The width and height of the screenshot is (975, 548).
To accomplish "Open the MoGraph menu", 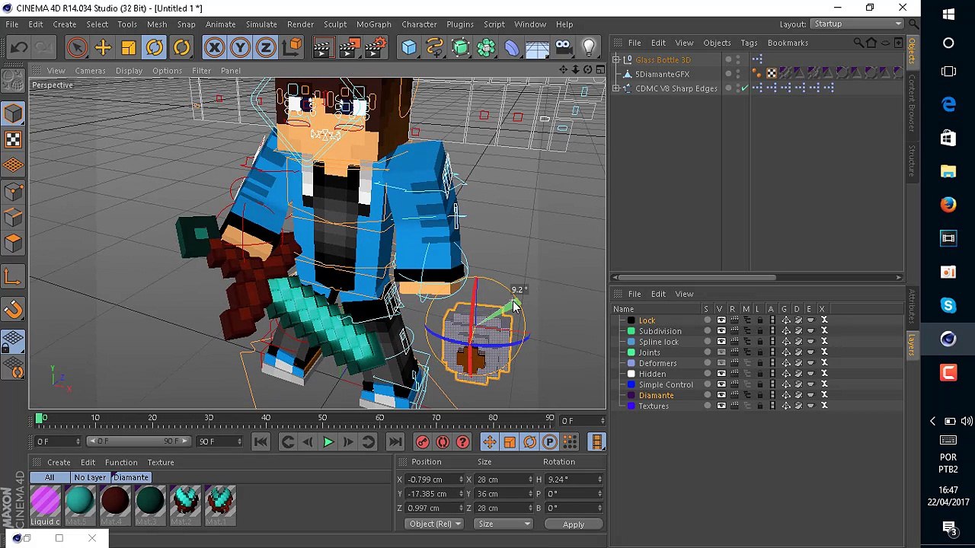I will tap(374, 24).
